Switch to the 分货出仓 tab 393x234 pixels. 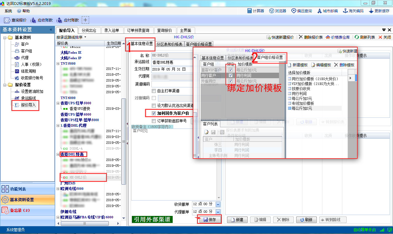pyautogui.click(x=89, y=30)
